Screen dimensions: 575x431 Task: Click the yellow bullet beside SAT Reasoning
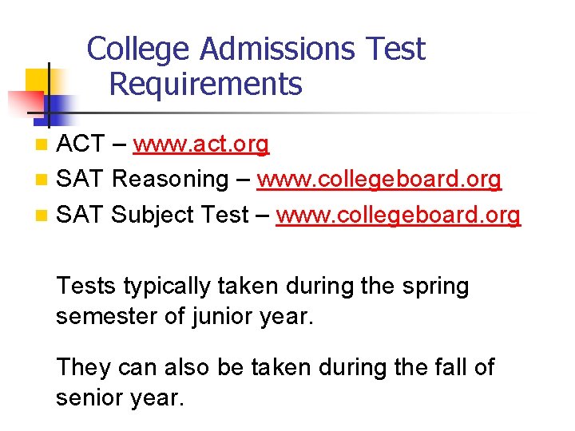point(42,180)
